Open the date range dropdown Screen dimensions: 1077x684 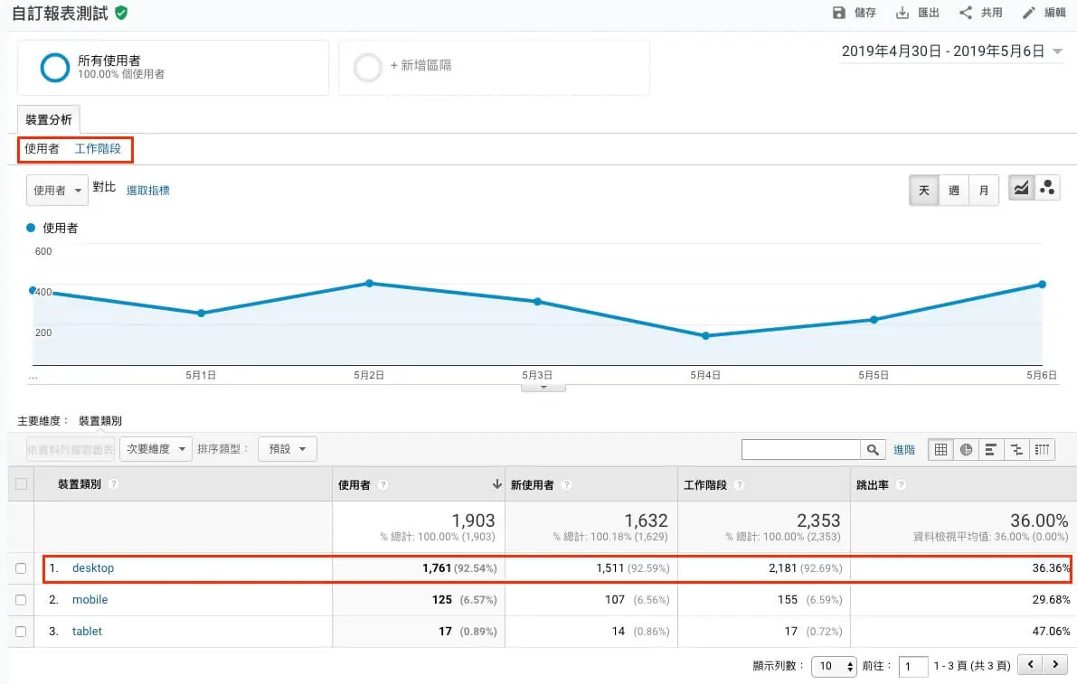952,52
